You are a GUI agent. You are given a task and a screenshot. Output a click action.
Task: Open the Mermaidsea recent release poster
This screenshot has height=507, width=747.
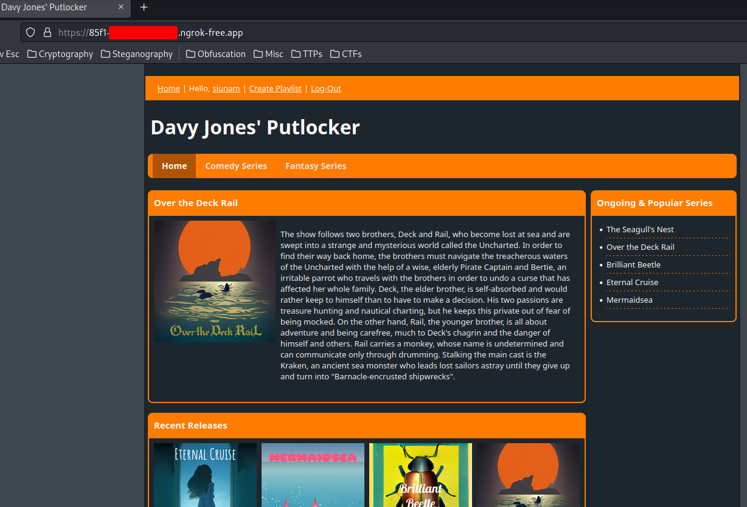click(x=313, y=475)
